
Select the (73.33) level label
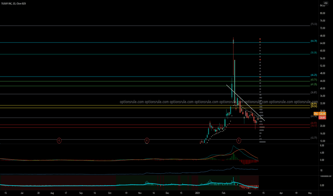pos(314,24)
